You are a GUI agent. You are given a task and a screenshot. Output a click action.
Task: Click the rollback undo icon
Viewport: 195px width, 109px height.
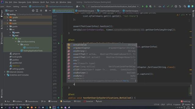point(180,6)
